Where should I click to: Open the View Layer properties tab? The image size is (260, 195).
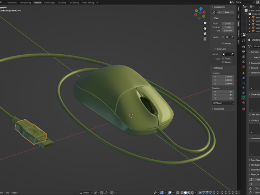(244, 57)
